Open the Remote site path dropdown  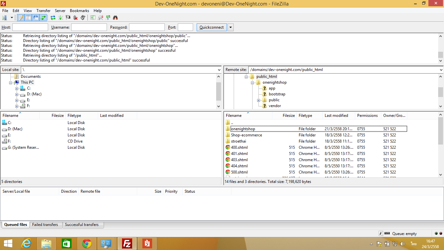pos(441,70)
